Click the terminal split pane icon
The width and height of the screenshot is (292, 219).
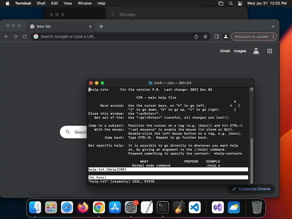pos(252,89)
